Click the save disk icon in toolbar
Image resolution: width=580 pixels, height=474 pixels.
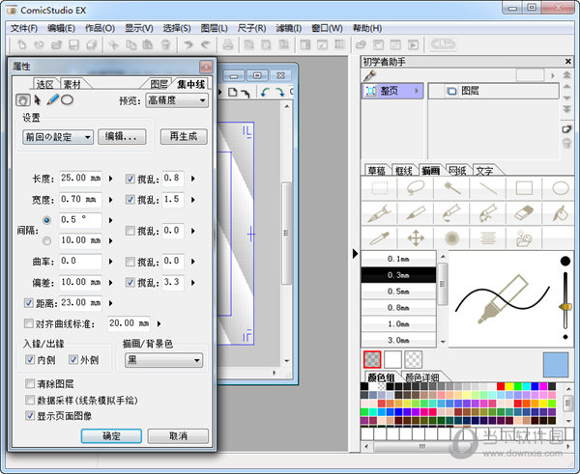click(74, 44)
